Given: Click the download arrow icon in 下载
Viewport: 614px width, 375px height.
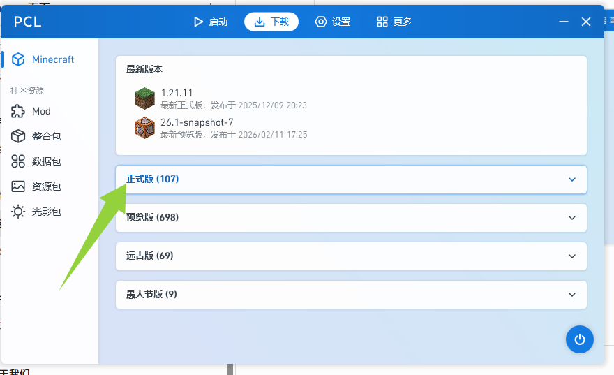Looking at the screenshot, I should click(260, 22).
